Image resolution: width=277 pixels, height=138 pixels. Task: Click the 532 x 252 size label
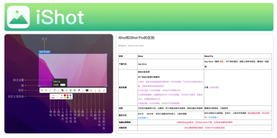(45, 52)
